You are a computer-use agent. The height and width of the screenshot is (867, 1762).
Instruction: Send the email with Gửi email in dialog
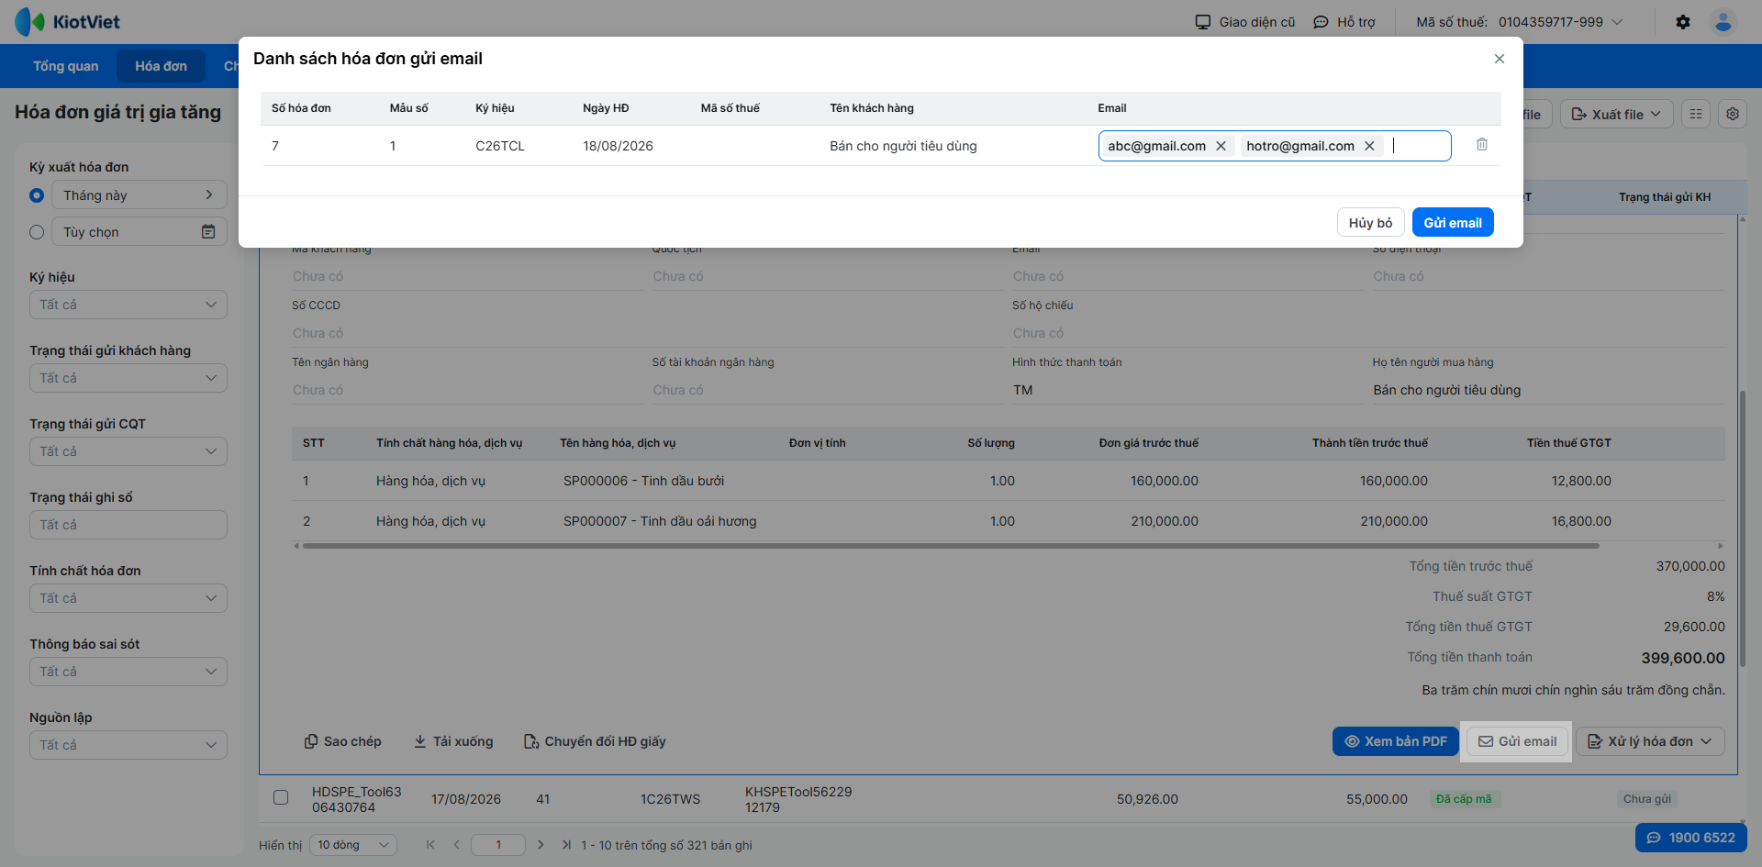pyautogui.click(x=1453, y=223)
